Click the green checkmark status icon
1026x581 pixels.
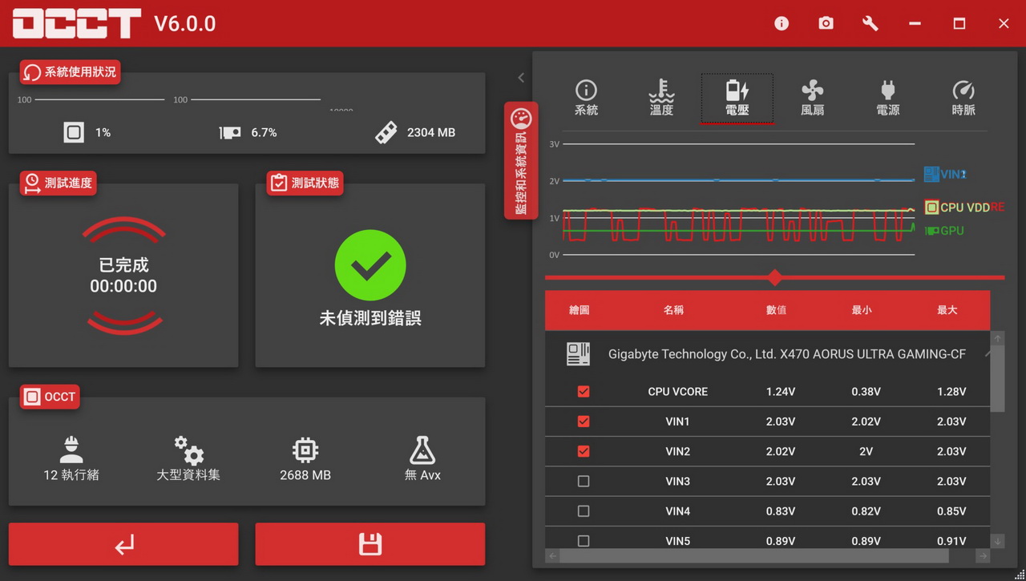click(x=370, y=265)
